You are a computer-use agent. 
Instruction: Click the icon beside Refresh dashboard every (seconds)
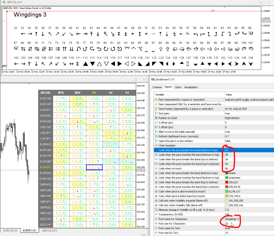(156, 136)
